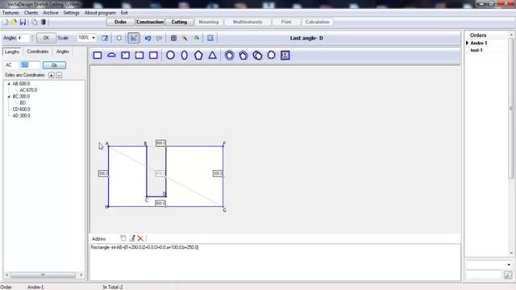
Task: Click the edit sheet icon beside Scale
Action: click(105, 38)
